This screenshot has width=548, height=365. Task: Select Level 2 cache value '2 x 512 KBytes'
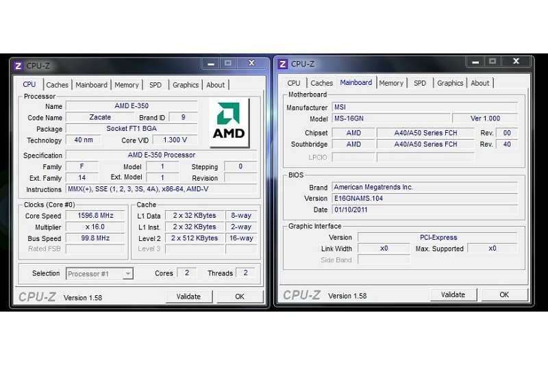[x=195, y=238]
